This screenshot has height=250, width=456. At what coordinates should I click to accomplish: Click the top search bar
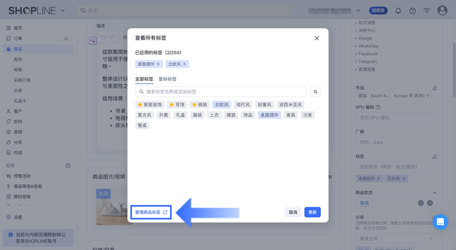pos(183,10)
